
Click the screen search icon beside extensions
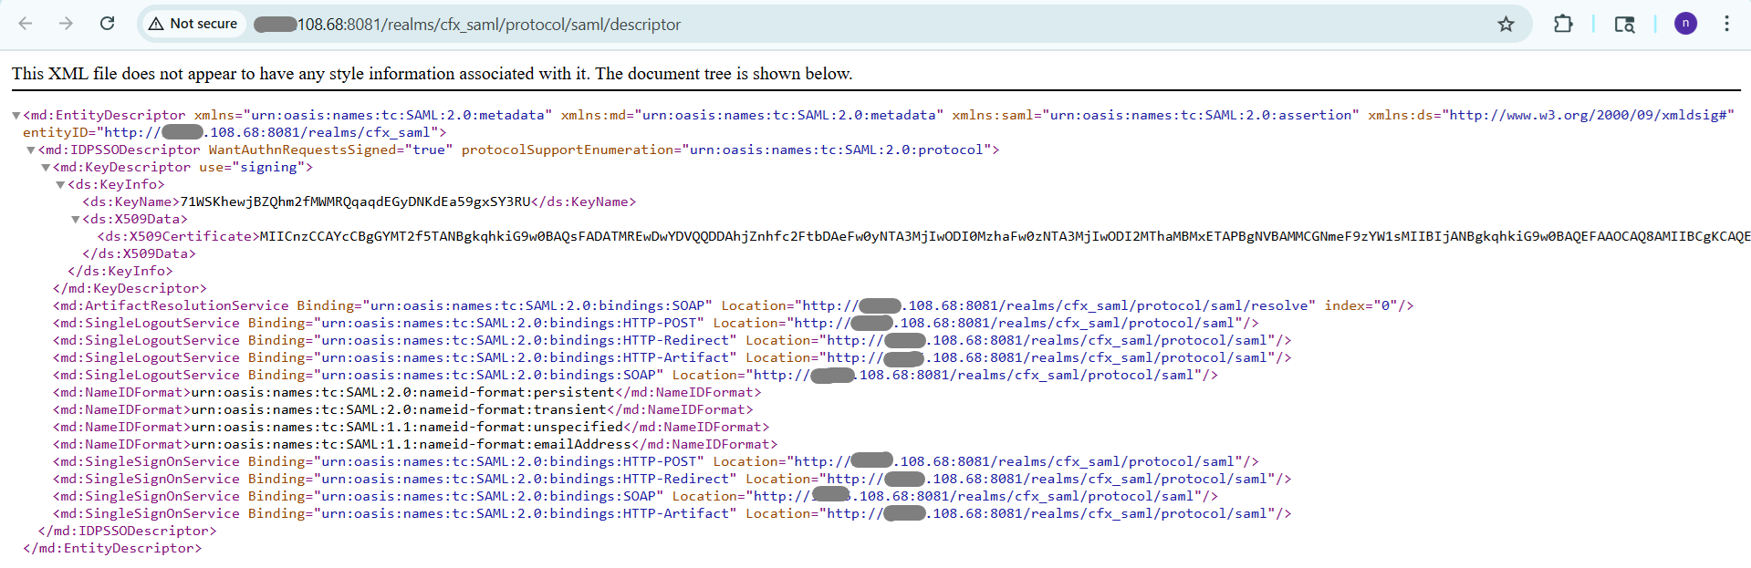(x=1624, y=25)
